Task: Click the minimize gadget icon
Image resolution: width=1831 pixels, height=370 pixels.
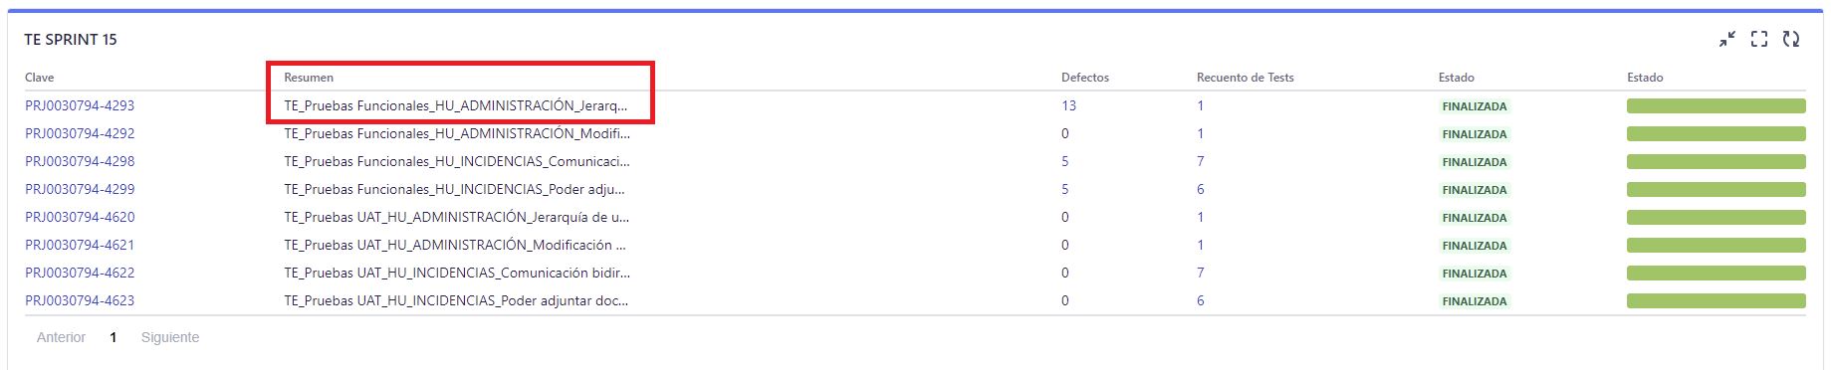Action: (x=1727, y=39)
